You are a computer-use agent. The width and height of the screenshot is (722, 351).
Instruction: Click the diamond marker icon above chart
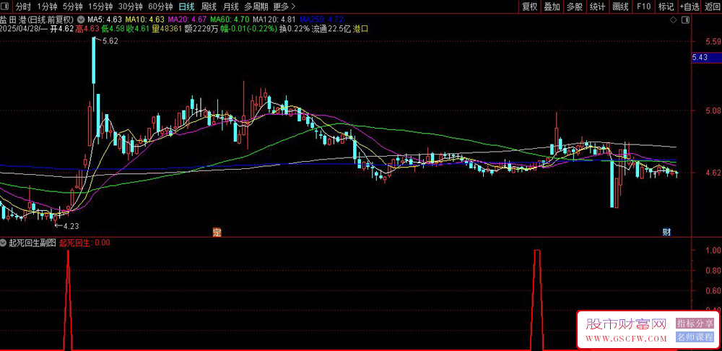(673, 20)
